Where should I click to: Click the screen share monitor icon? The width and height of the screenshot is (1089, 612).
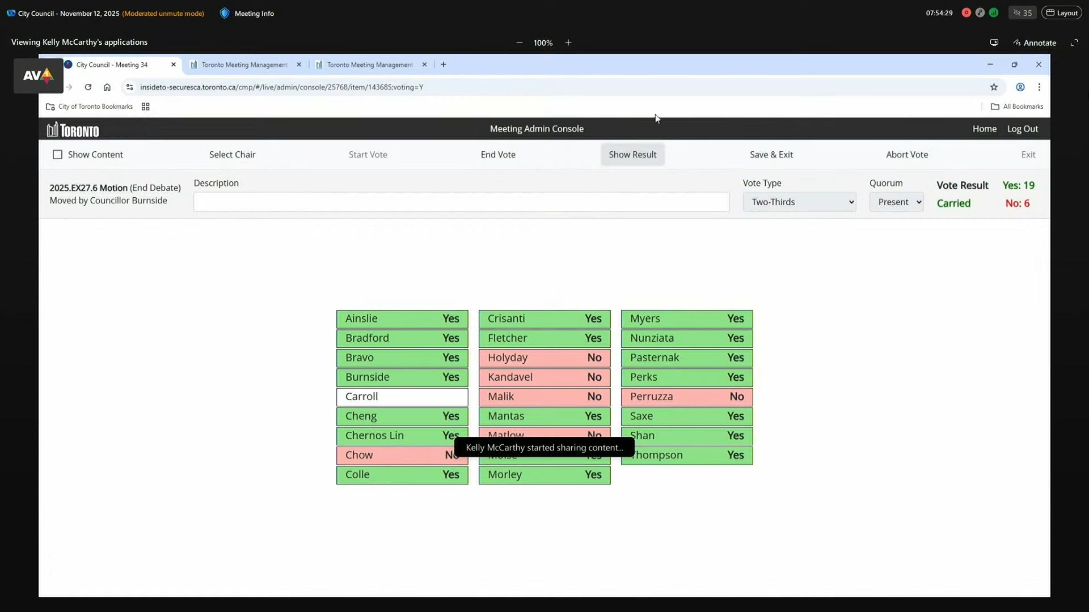pos(994,42)
